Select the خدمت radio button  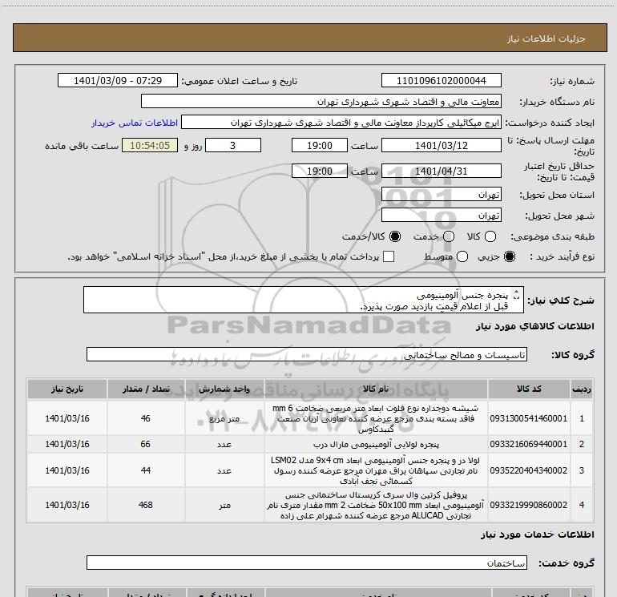point(449,236)
